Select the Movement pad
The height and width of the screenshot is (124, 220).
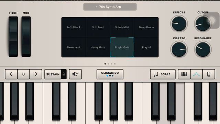pyautogui.click(x=74, y=48)
